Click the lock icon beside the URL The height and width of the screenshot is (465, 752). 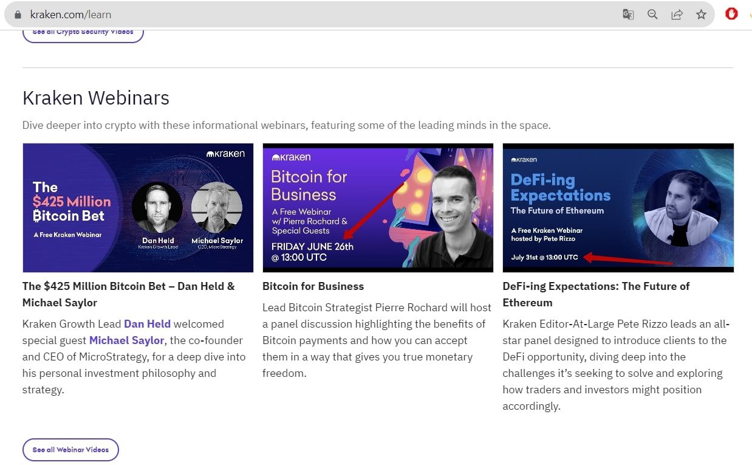(17, 15)
